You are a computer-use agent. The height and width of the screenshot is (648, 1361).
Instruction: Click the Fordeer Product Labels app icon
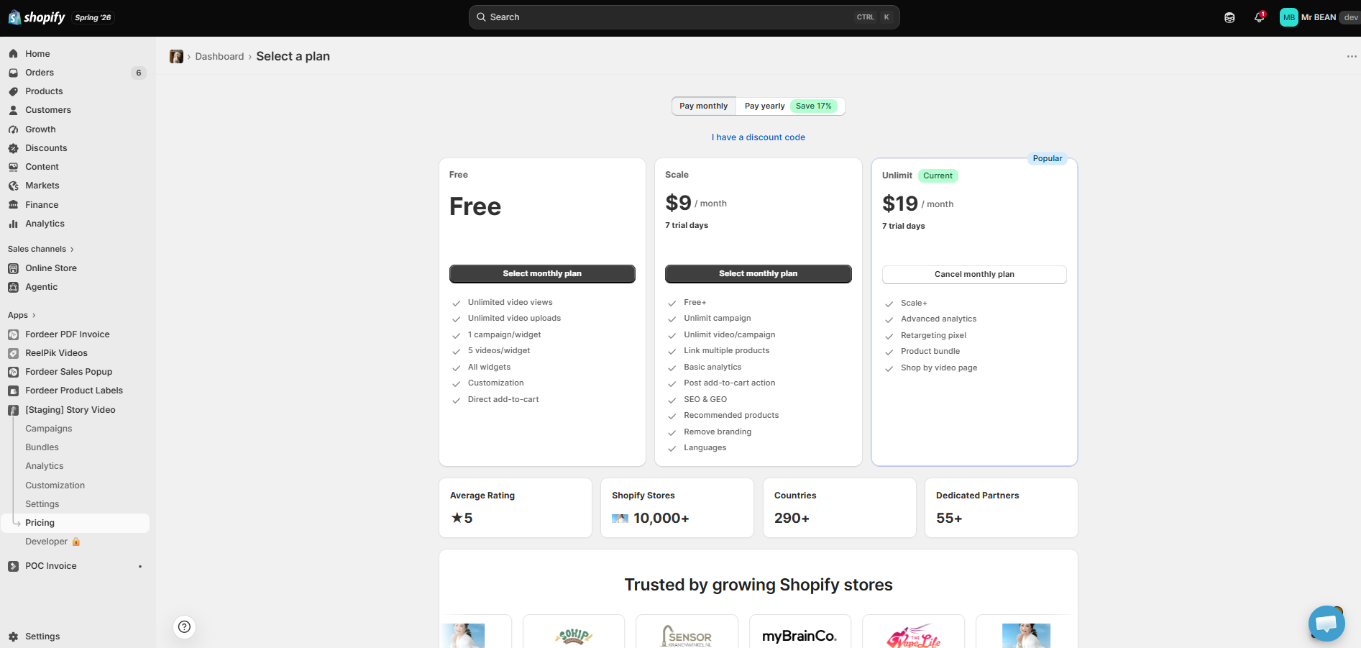[x=13, y=391]
